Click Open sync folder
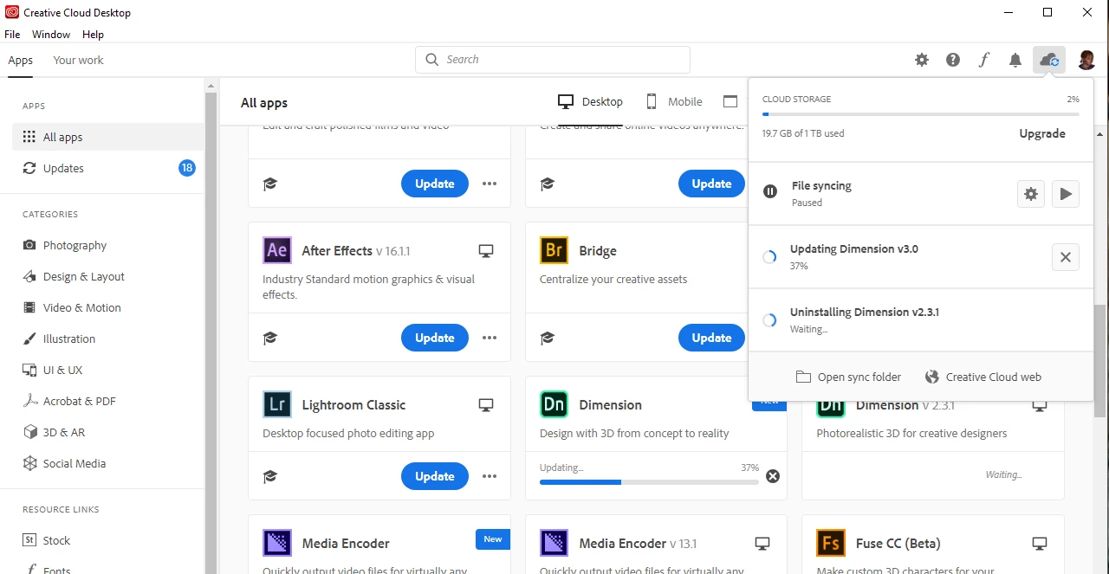The width and height of the screenshot is (1109, 574). point(848,377)
